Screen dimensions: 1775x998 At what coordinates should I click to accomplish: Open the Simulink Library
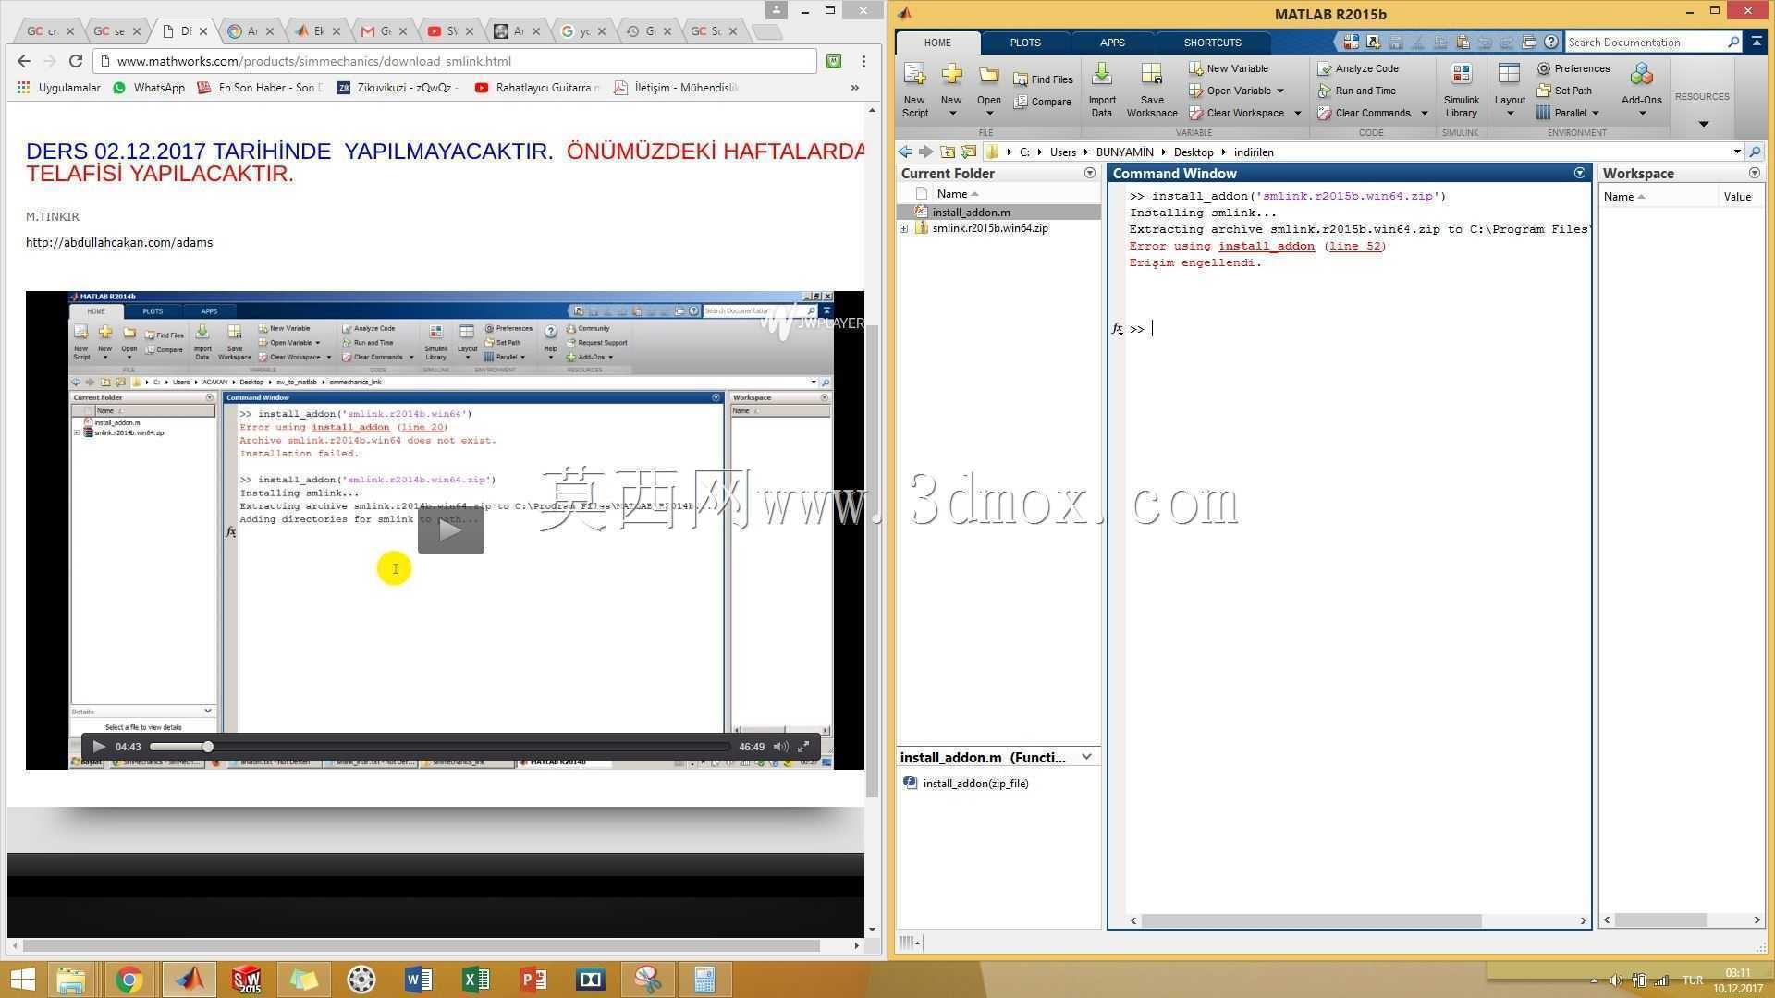(1461, 90)
